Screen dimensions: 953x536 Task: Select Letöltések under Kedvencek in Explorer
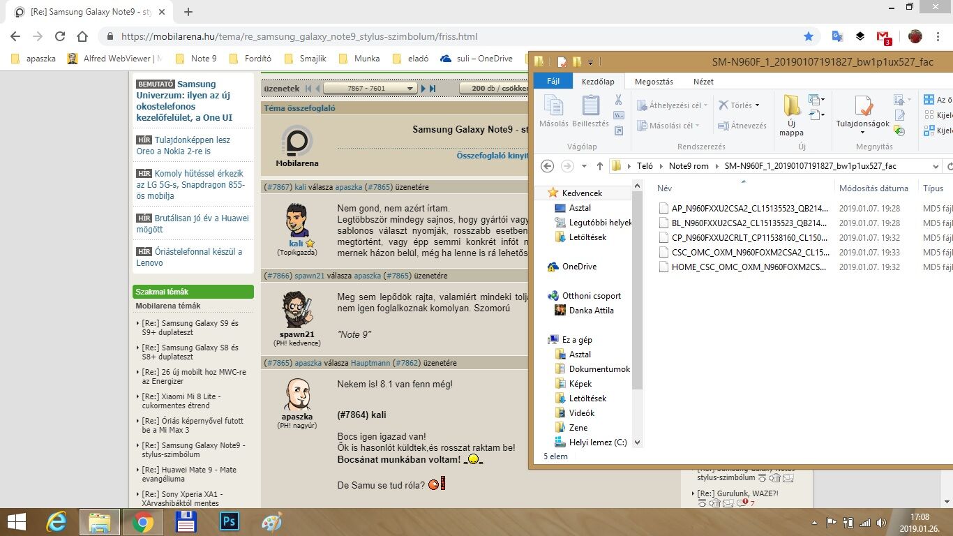[587, 237]
